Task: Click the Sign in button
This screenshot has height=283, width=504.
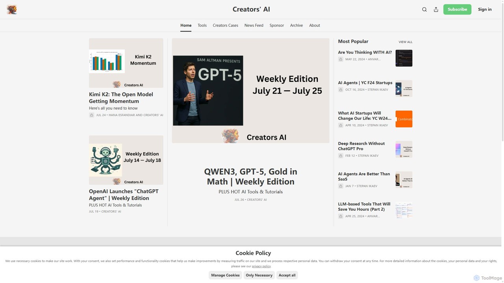Action: [485, 9]
